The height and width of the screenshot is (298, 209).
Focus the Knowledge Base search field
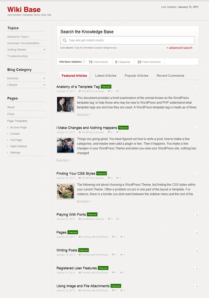tap(127, 40)
